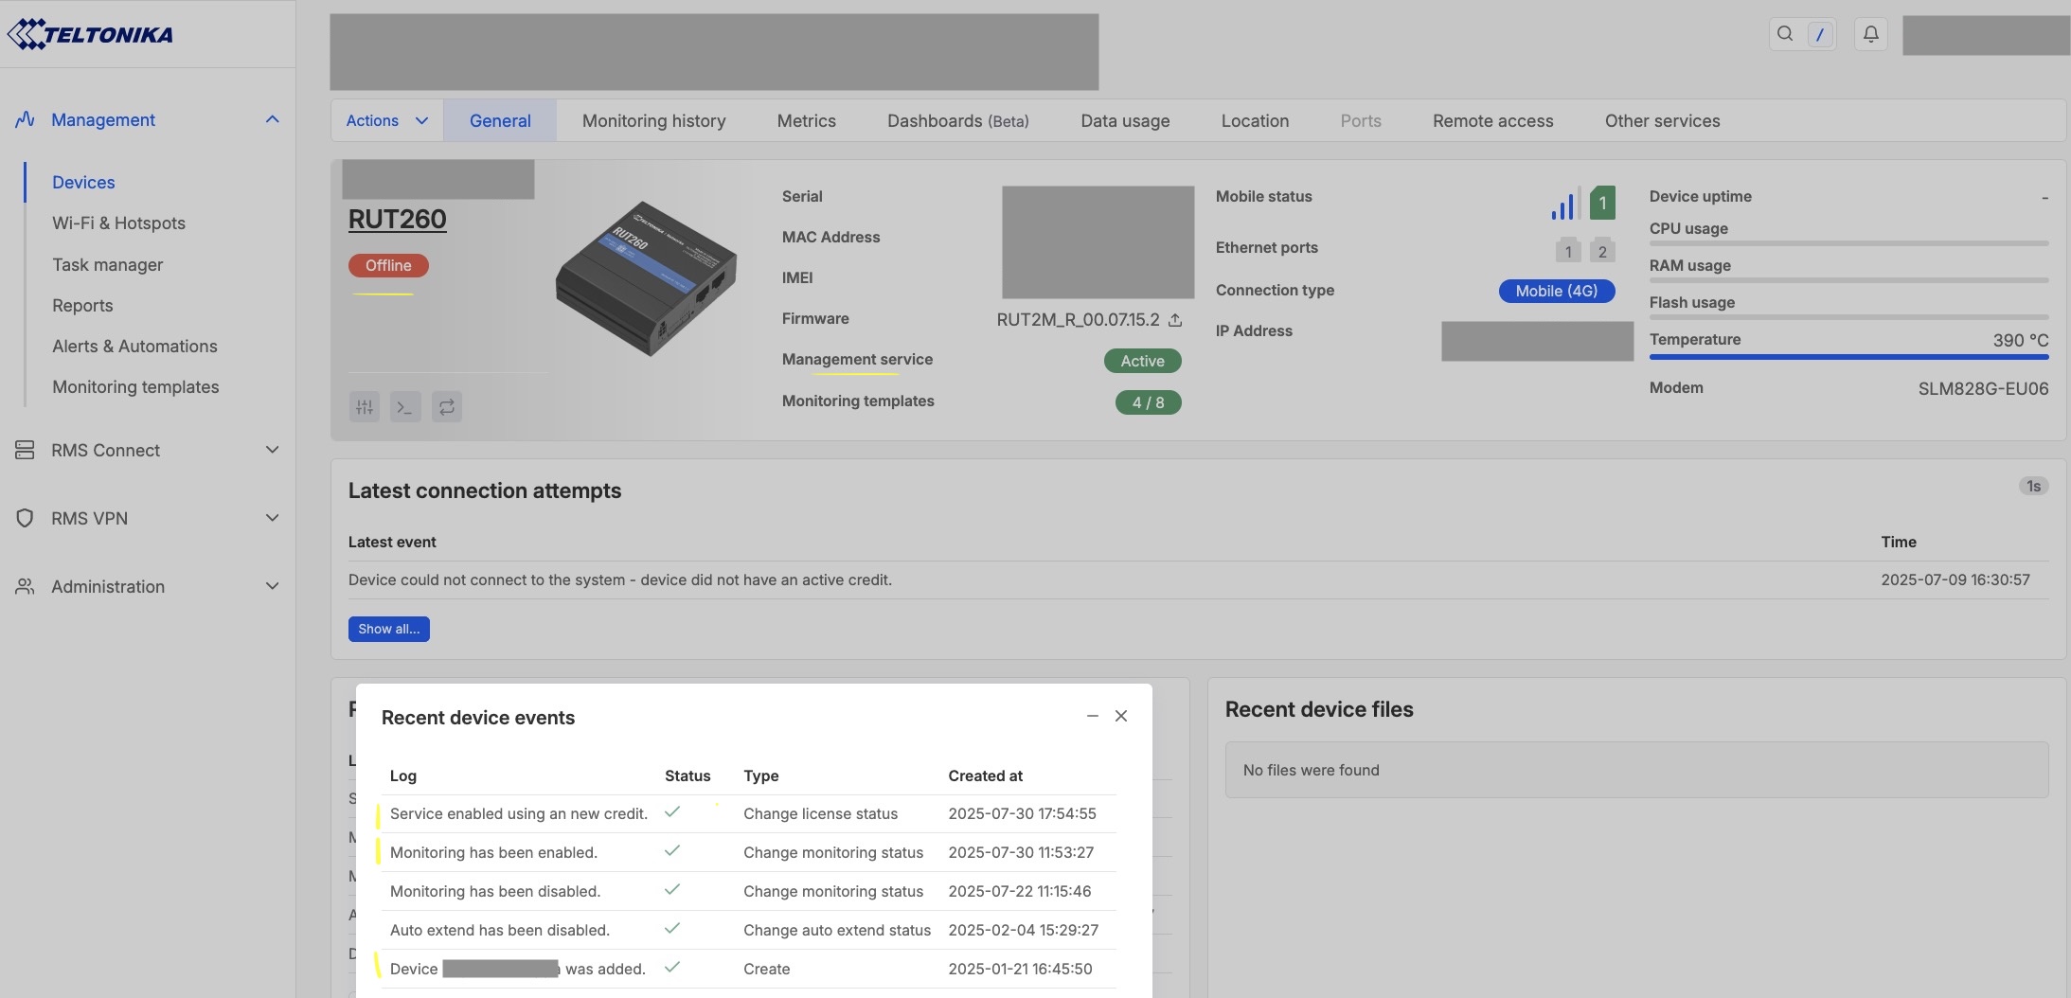Click the RMS Connect server icon
This screenshot has height=998, width=2071.
click(25, 450)
